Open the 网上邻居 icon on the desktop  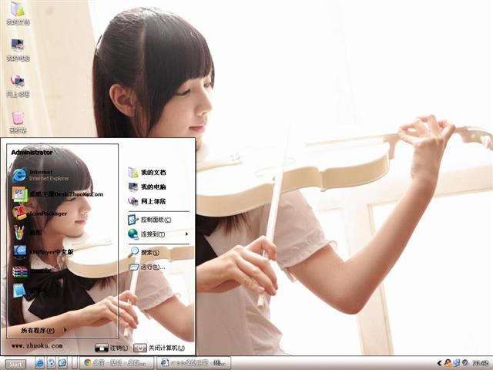pyautogui.click(x=18, y=86)
